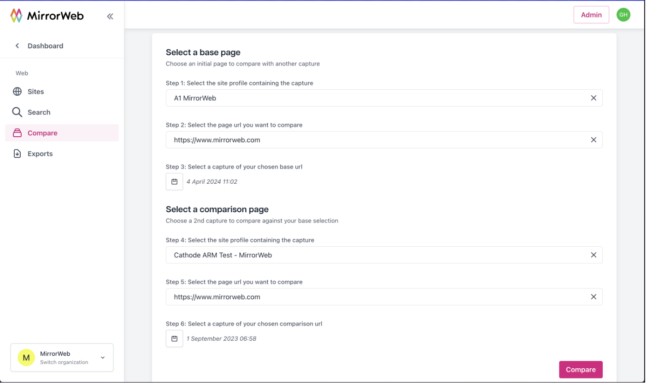Clear Cathode ARM Test selection
646x383 pixels.
pyautogui.click(x=593, y=255)
